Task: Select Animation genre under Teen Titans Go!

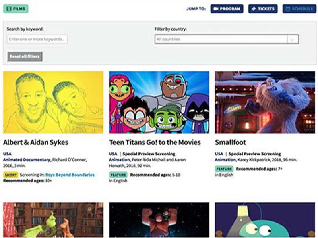Action: (119, 160)
